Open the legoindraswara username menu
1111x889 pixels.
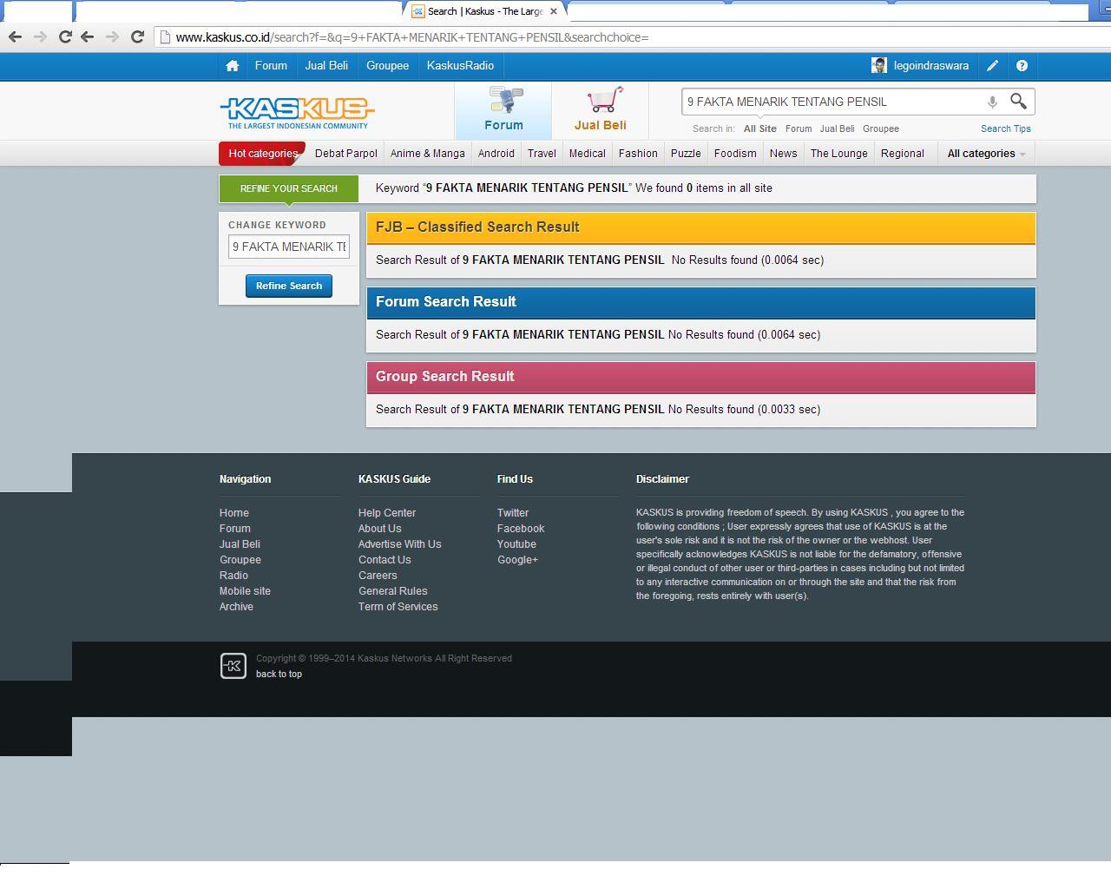(x=931, y=66)
